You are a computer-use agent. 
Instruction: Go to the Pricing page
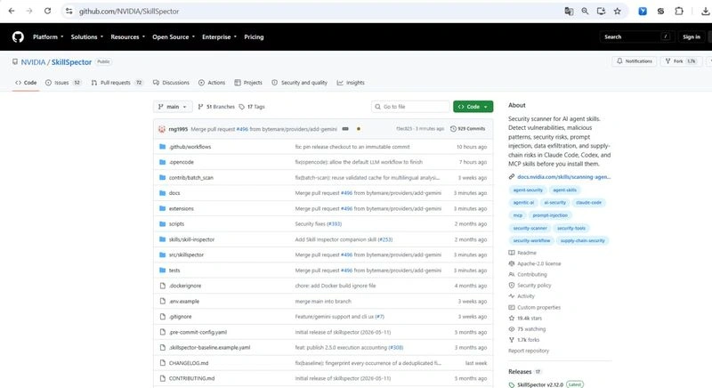pyautogui.click(x=254, y=36)
